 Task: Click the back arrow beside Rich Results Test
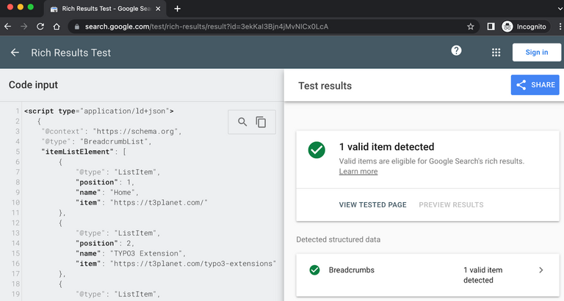click(x=15, y=53)
